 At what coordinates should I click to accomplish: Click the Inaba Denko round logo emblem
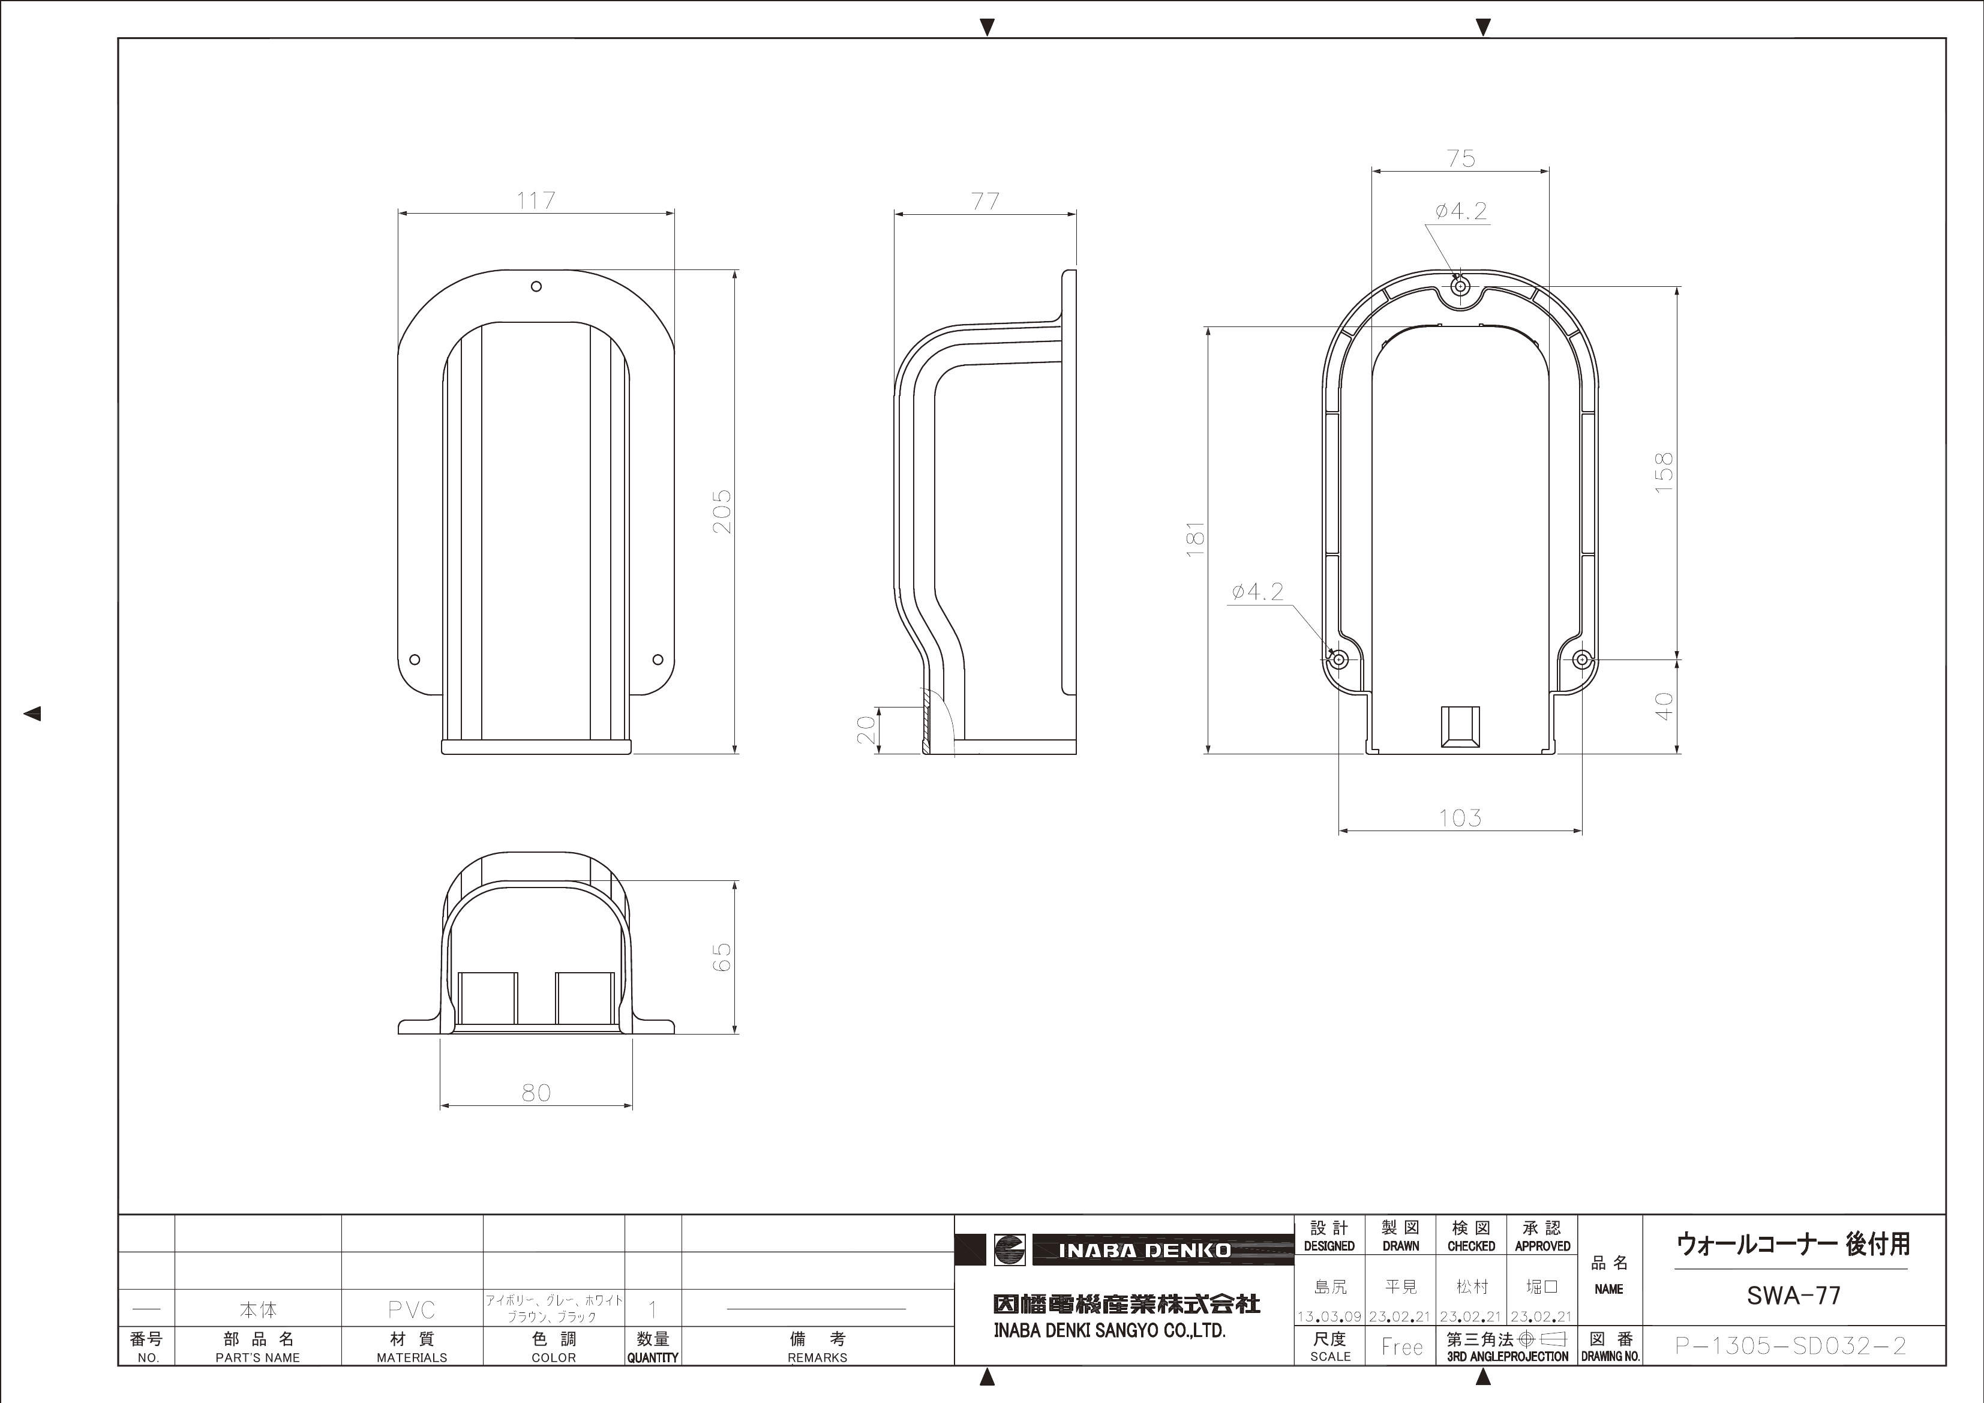[x=1010, y=1249]
